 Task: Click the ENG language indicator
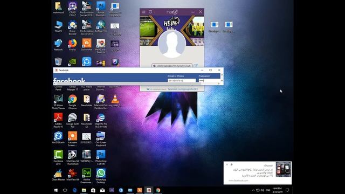[x=268, y=190]
